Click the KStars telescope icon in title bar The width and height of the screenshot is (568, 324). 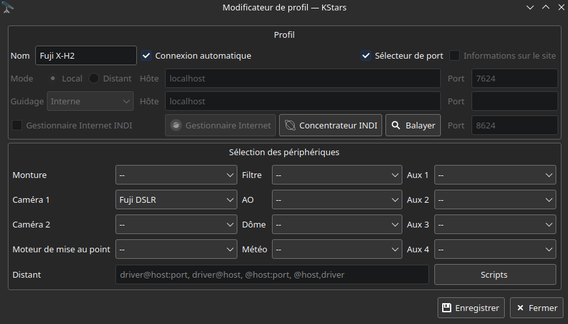(x=8, y=7)
